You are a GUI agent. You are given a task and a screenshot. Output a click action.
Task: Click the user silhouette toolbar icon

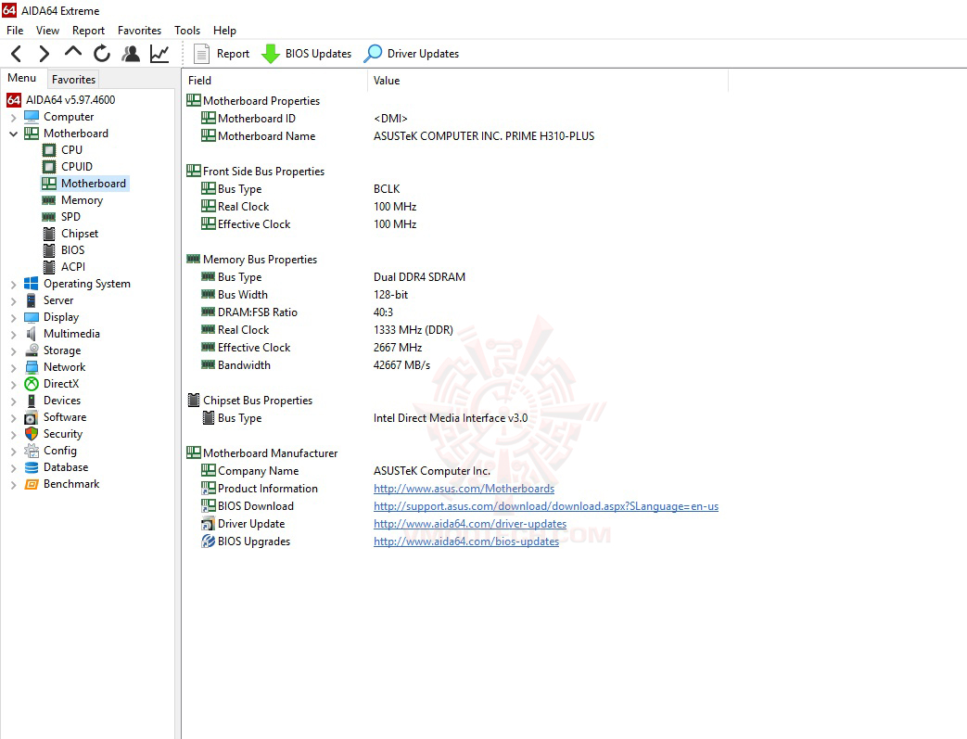pyautogui.click(x=131, y=53)
